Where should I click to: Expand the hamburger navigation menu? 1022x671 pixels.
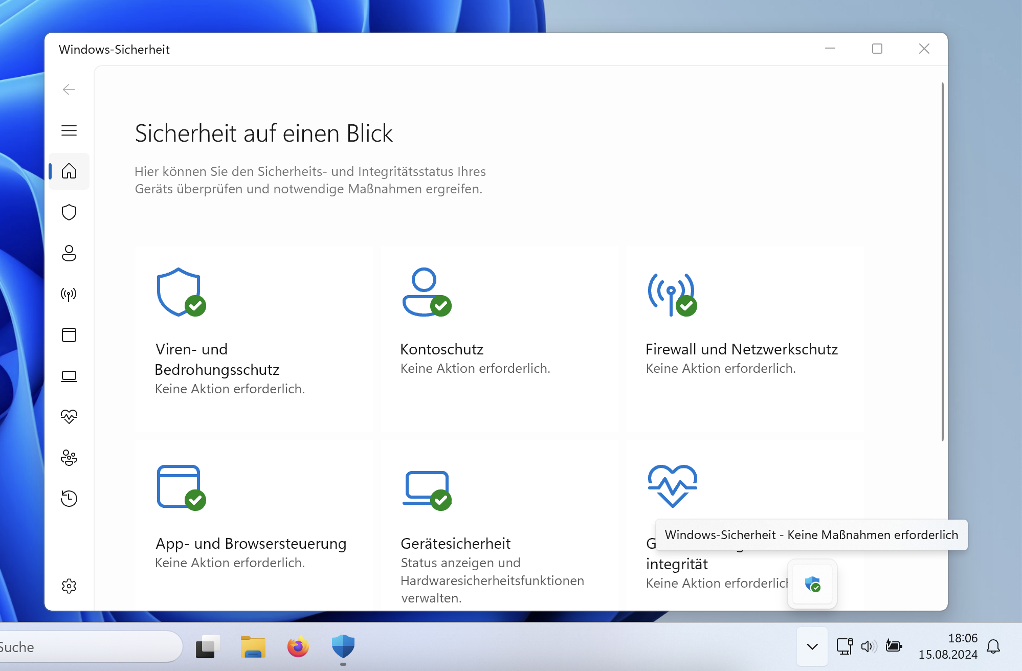(69, 130)
